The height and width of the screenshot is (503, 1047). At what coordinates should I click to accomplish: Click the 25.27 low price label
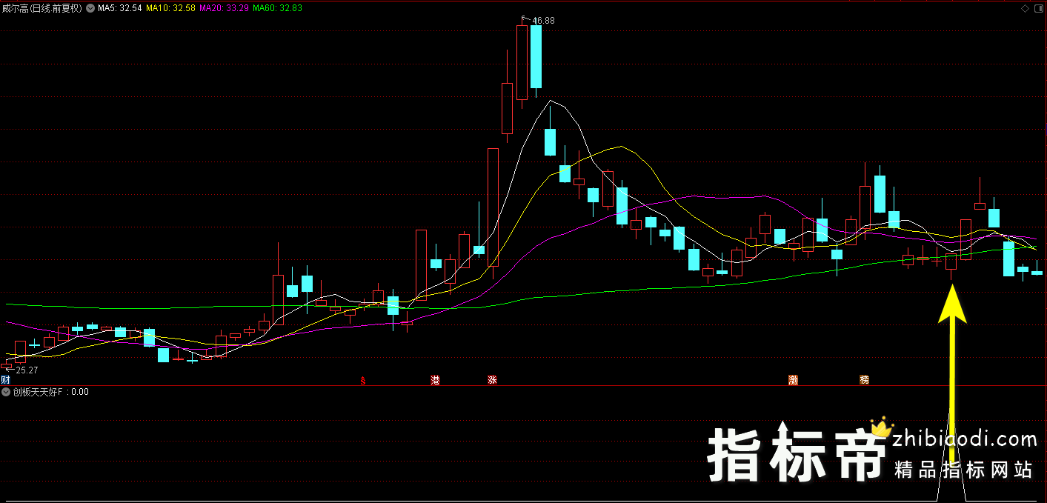(x=27, y=370)
